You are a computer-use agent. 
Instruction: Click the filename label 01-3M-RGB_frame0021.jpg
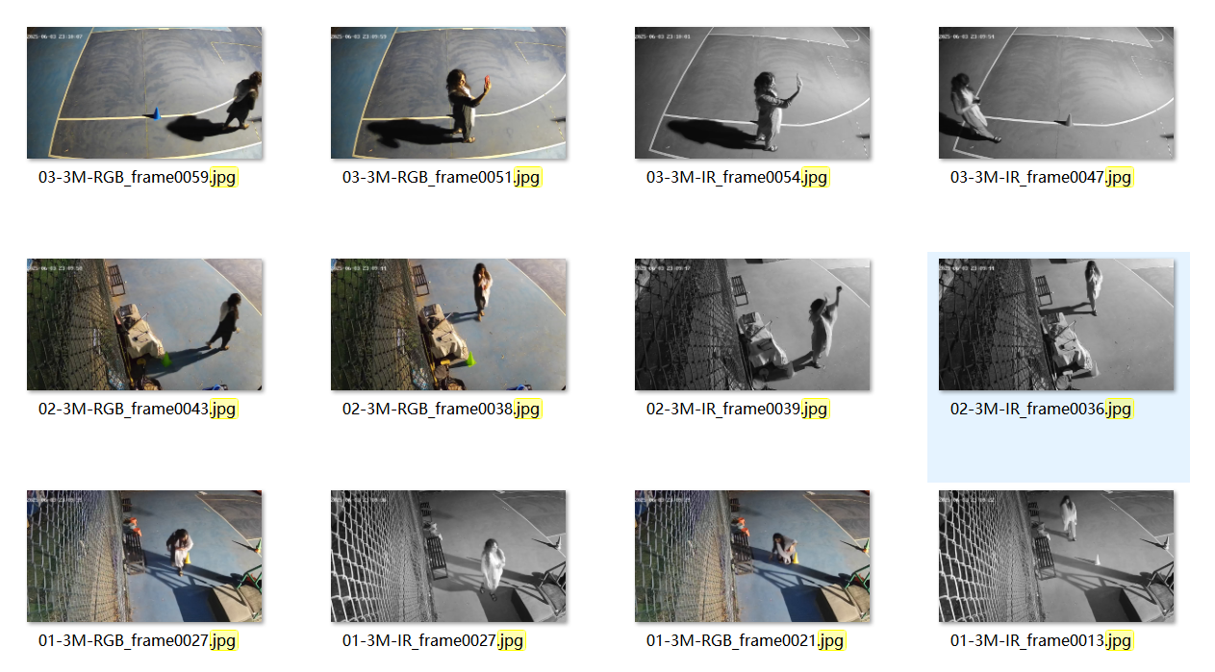(x=746, y=641)
